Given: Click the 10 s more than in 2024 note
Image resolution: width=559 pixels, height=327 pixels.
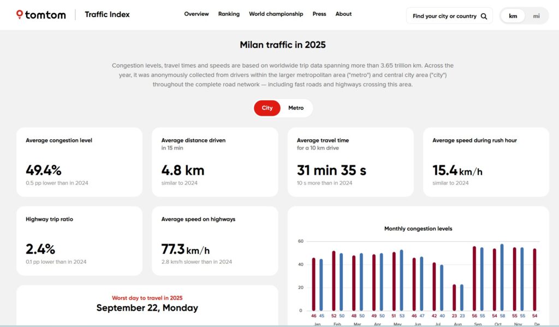Looking at the screenshot, I should point(324,183).
